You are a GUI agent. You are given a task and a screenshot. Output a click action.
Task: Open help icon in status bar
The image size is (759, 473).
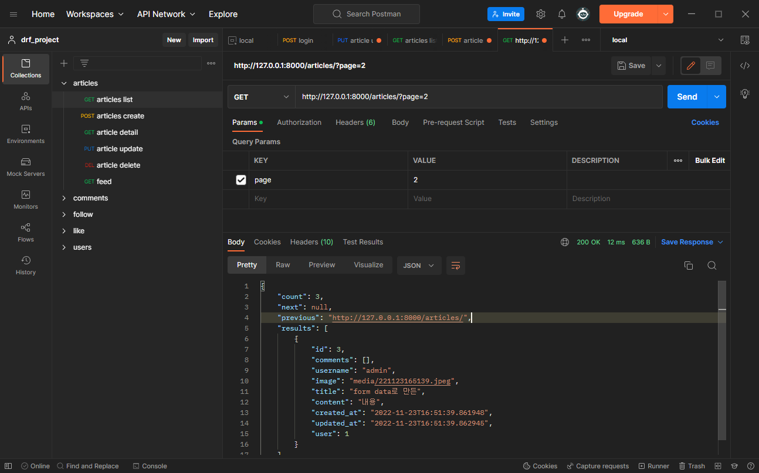tap(751, 466)
